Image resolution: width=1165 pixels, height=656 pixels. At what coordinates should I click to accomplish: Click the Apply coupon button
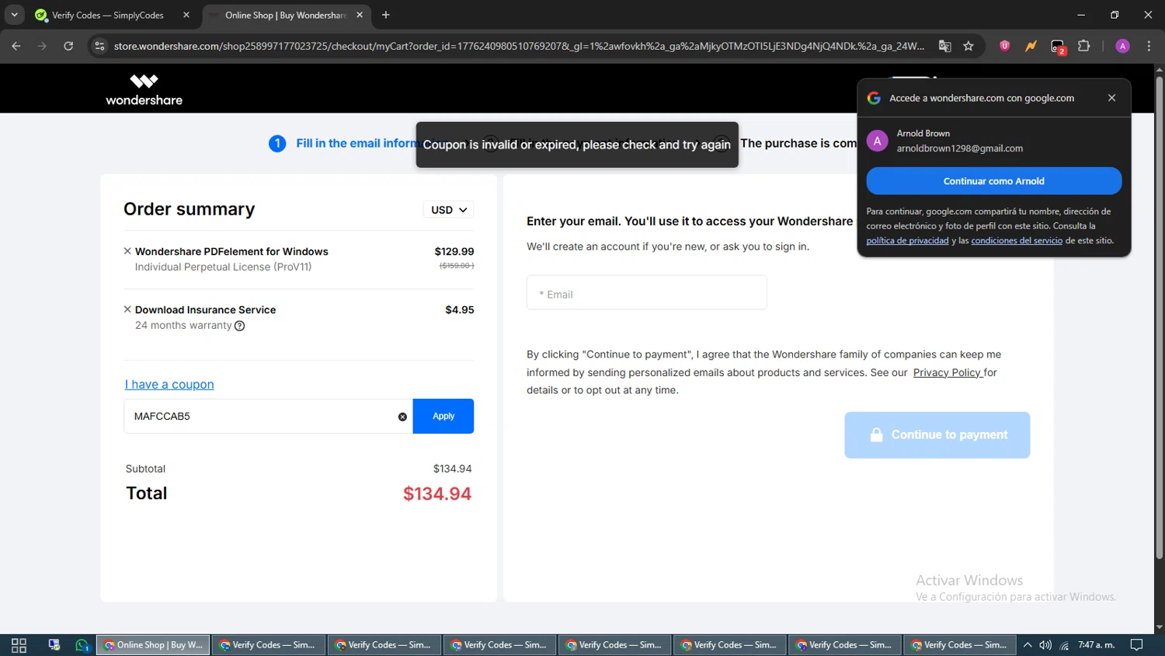pyautogui.click(x=443, y=417)
